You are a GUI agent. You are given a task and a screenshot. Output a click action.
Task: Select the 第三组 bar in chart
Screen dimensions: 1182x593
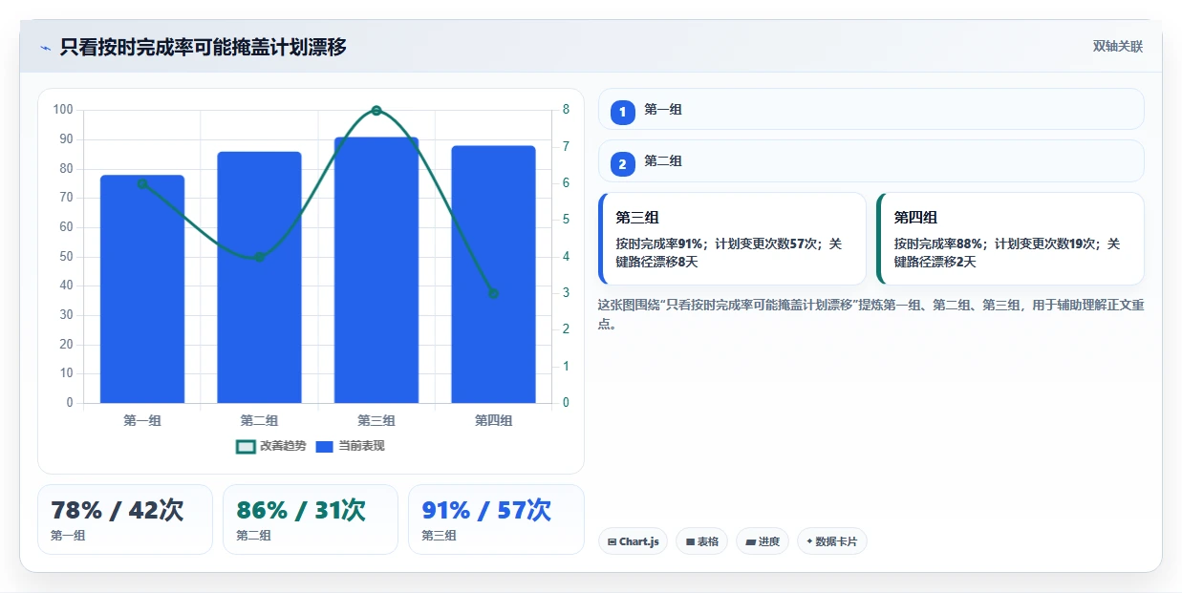click(x=376, y=270)
